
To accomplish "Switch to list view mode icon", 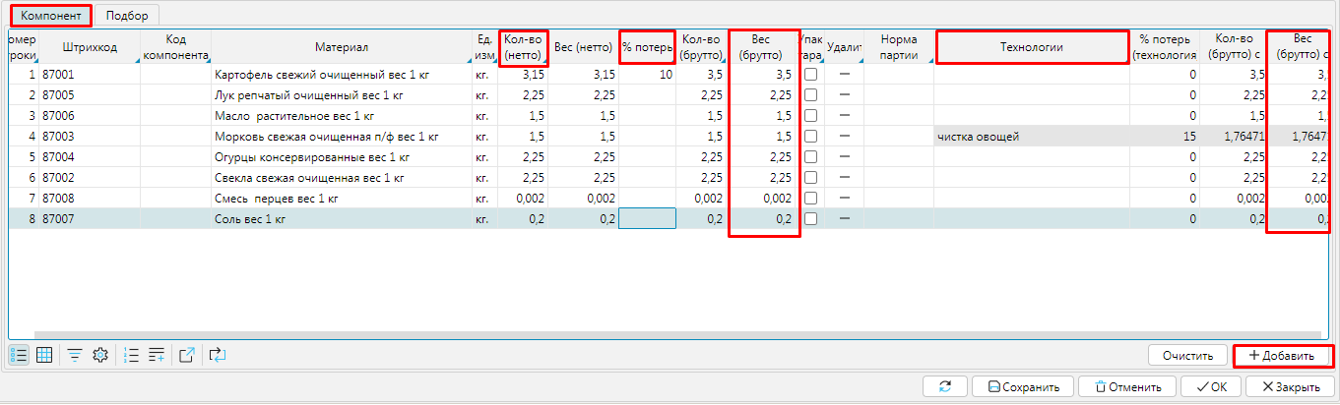I will 19,356.
